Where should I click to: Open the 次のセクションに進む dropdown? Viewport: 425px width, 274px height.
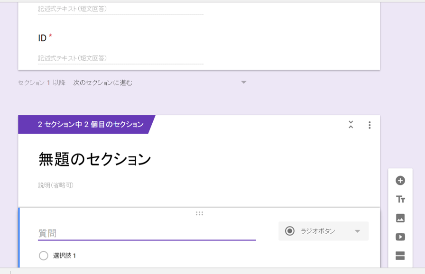(160, 82)
